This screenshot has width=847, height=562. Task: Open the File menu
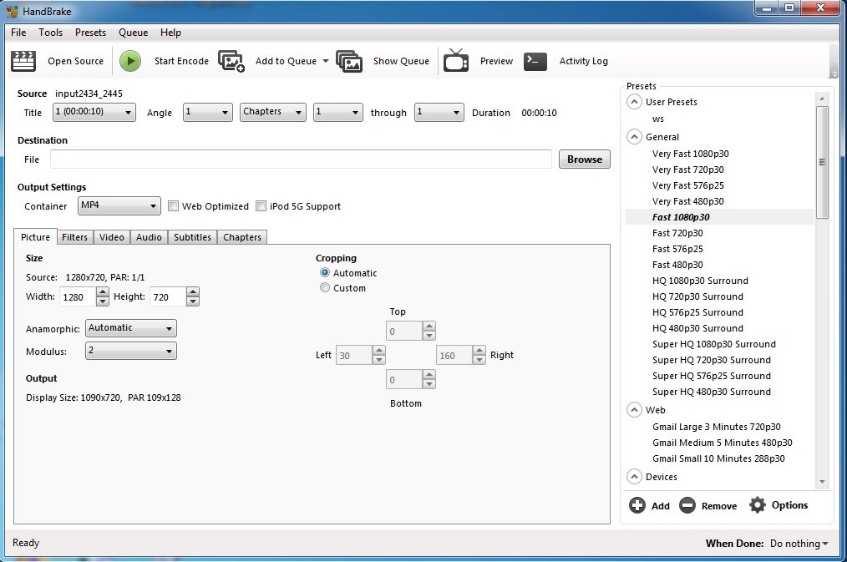[18, 33]
